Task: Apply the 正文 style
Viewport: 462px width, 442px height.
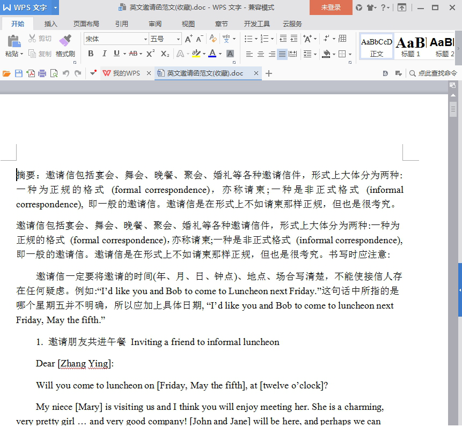Action: (377, 47)
